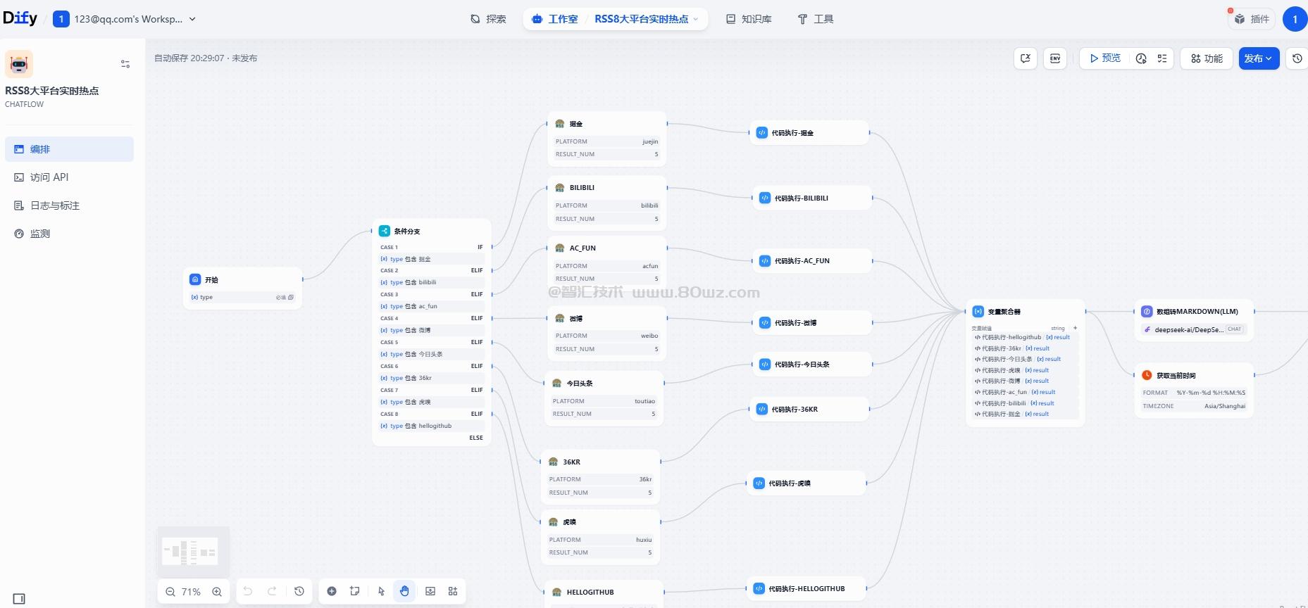Select the HELLOGITHUB tool node
The height and width of the screenshot is (608, 1308).
[x=604, y=593]
